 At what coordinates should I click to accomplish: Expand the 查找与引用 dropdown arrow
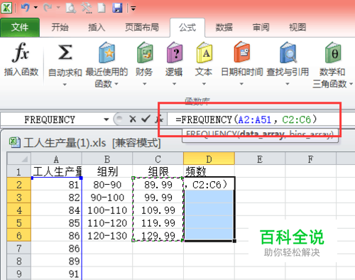[288, 84]
